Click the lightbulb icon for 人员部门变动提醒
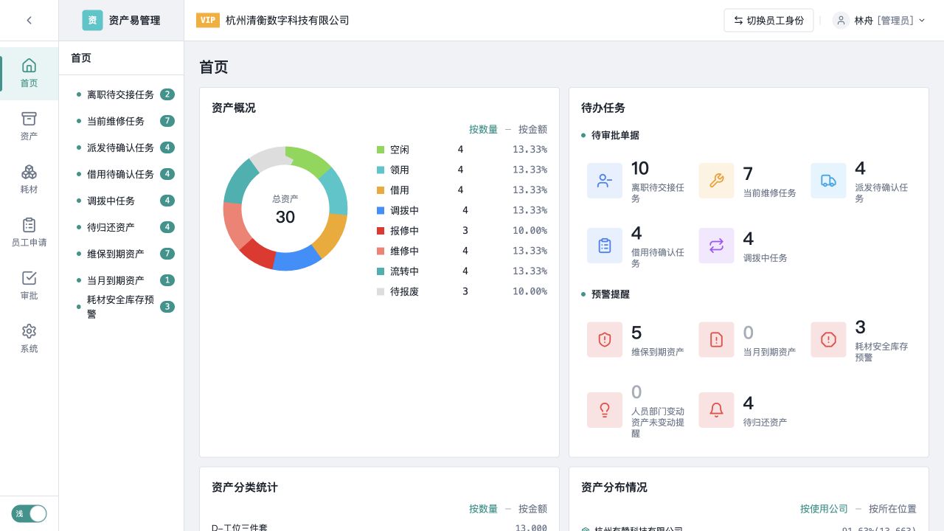 [x=605, y=410]
